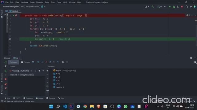Click the Rerun icon in Debug panel

[6, 62]
